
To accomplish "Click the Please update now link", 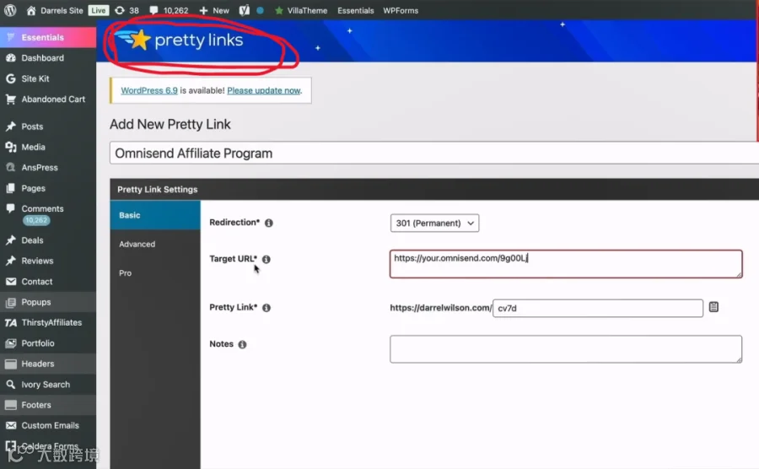I will 264,90.
